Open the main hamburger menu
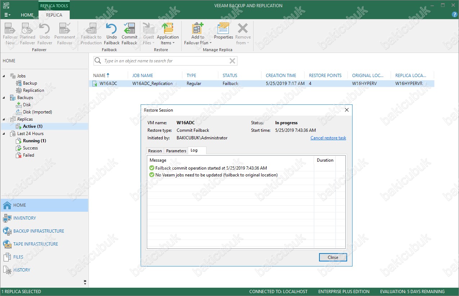Viewport: 459px width, 296px height. pyautogui.click(x=7, y=15)
